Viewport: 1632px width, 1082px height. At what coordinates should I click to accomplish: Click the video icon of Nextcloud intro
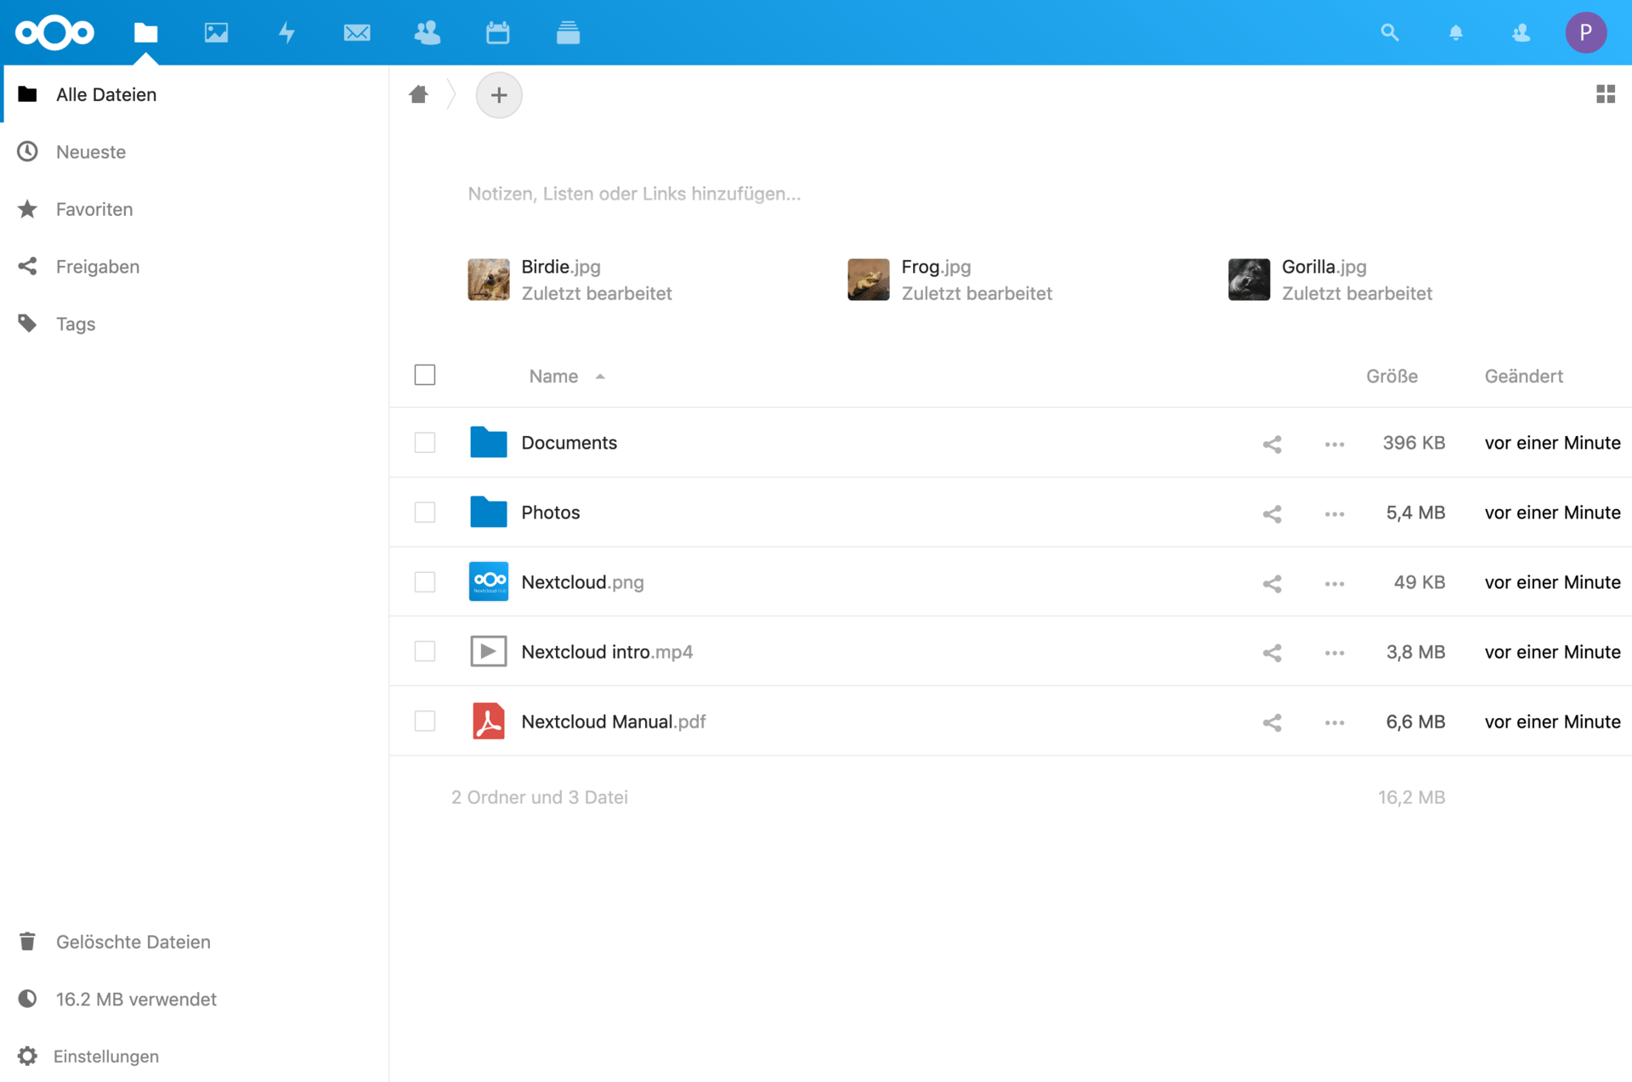(489, 651)
